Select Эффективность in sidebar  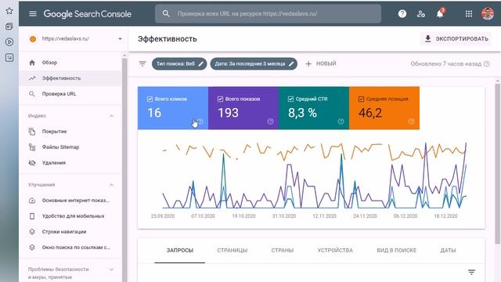click(70, 78)
